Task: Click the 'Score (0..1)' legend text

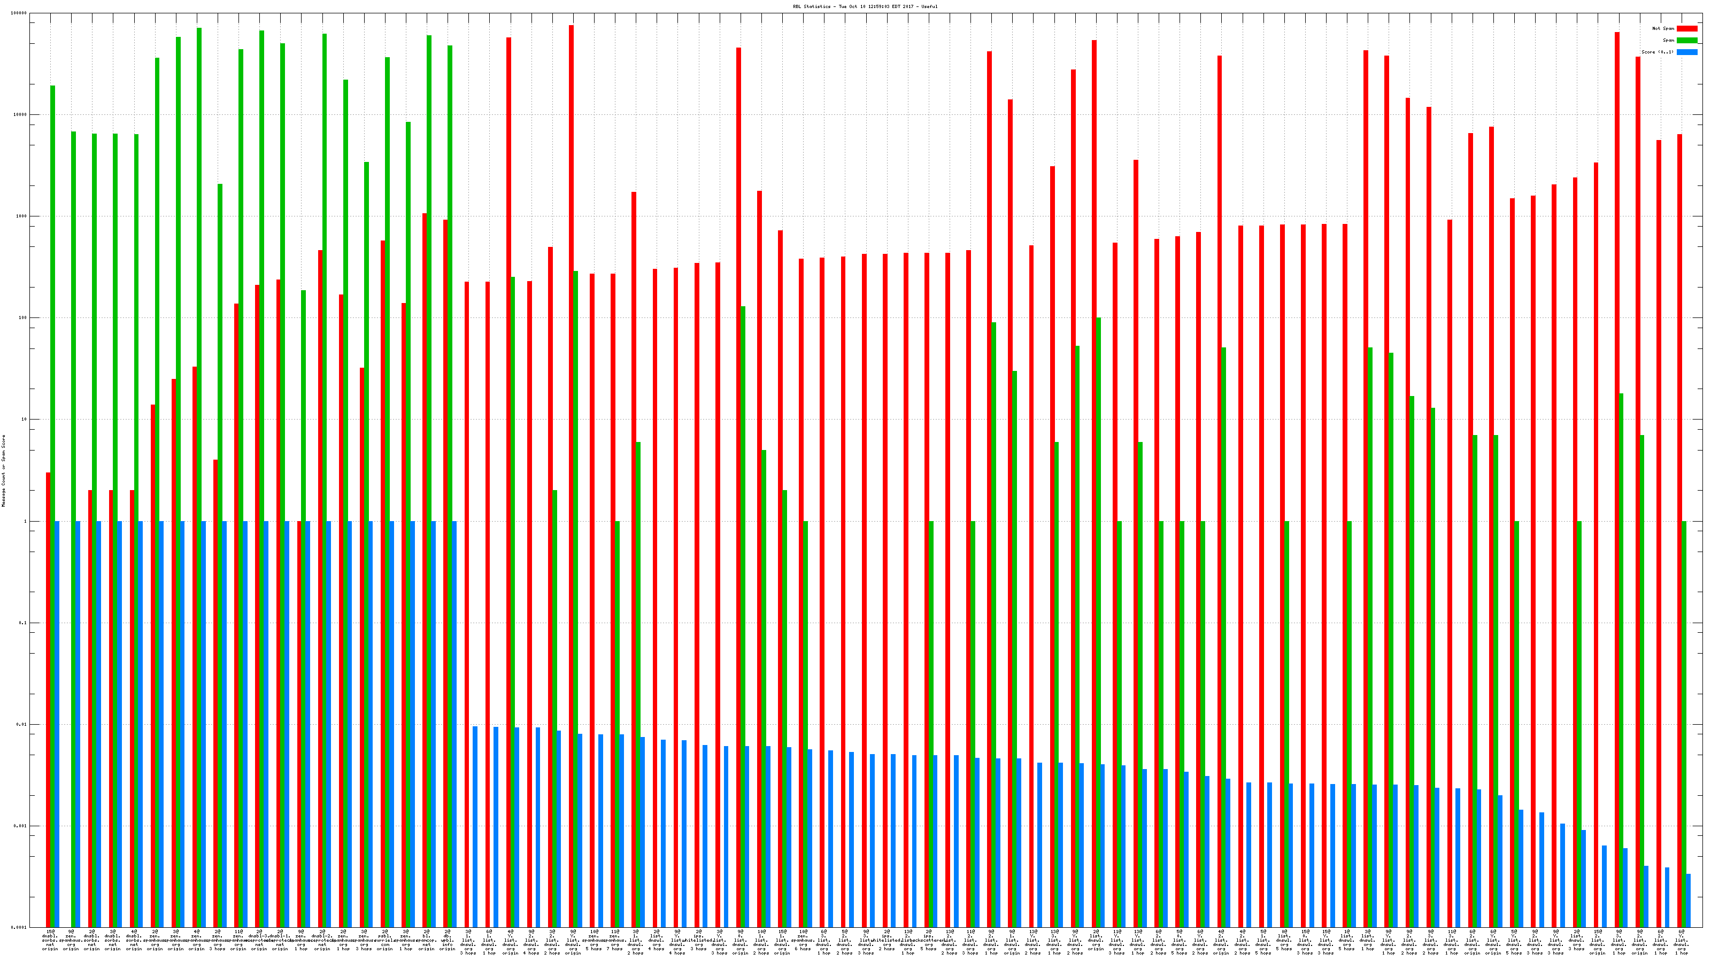Action: point(1657,52)
